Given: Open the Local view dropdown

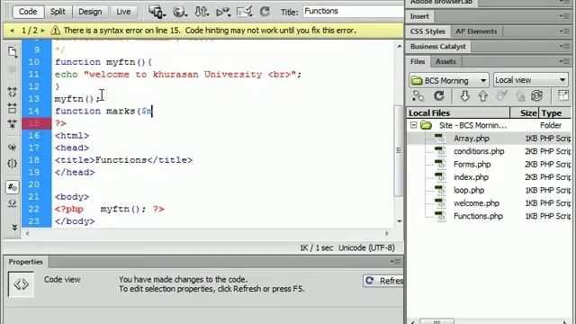Looking at the screenshot, I should (530, 80).
